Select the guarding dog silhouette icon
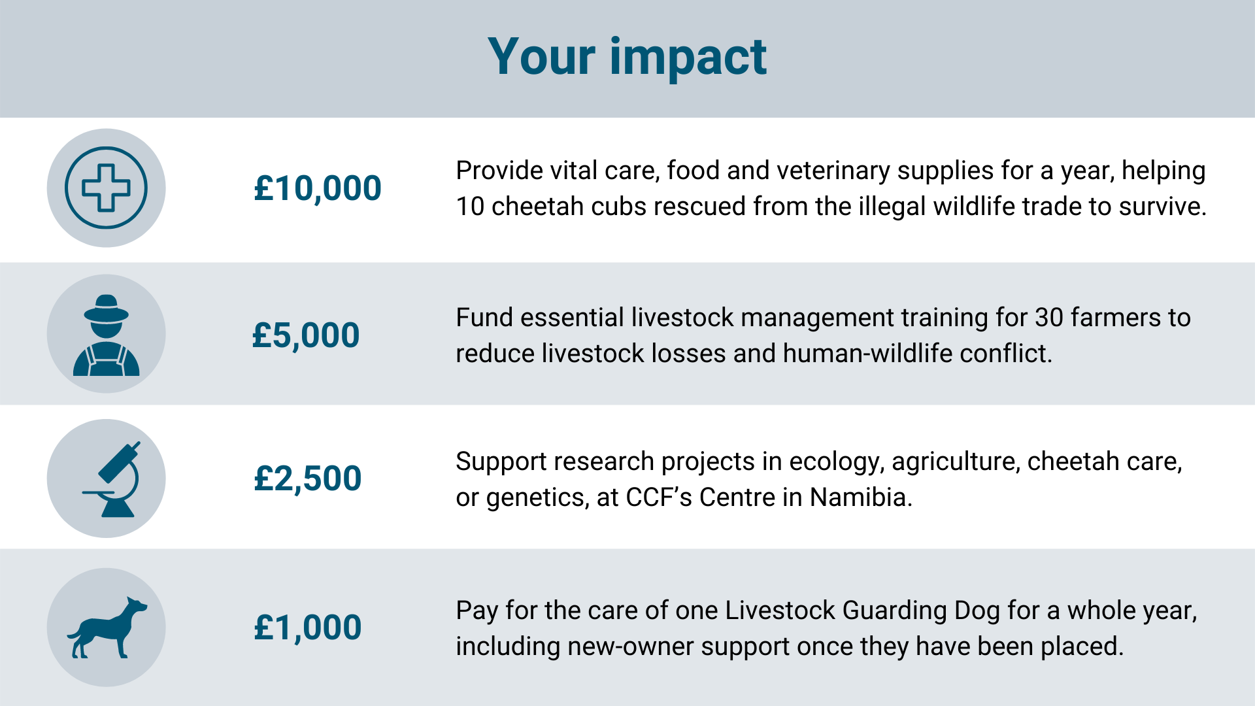Image resolution: width=1255 pixels, height=706 pixels. pos(108,628)
